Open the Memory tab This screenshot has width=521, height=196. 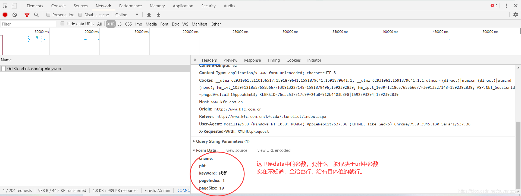pyautogui.click(x=157, y=6)
